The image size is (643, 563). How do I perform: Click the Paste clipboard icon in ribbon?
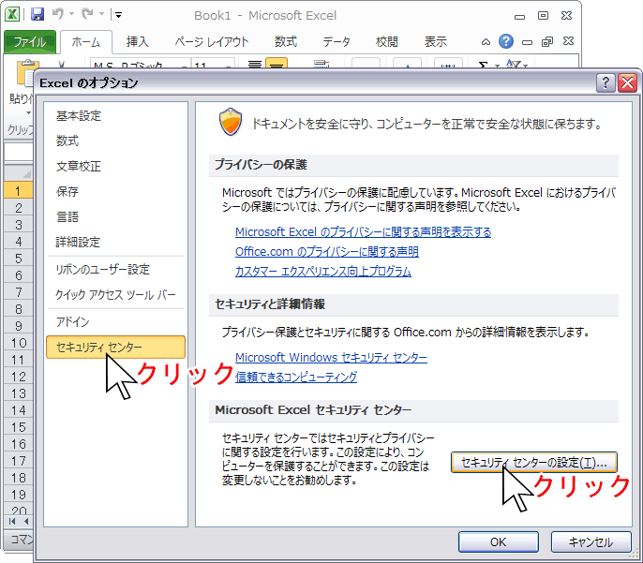[25, 72]
